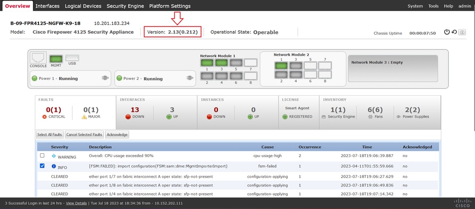Select port 1 on Network Module 1
Image resolution: width=475 pixels, height=209 pixels.
point(207,63)
